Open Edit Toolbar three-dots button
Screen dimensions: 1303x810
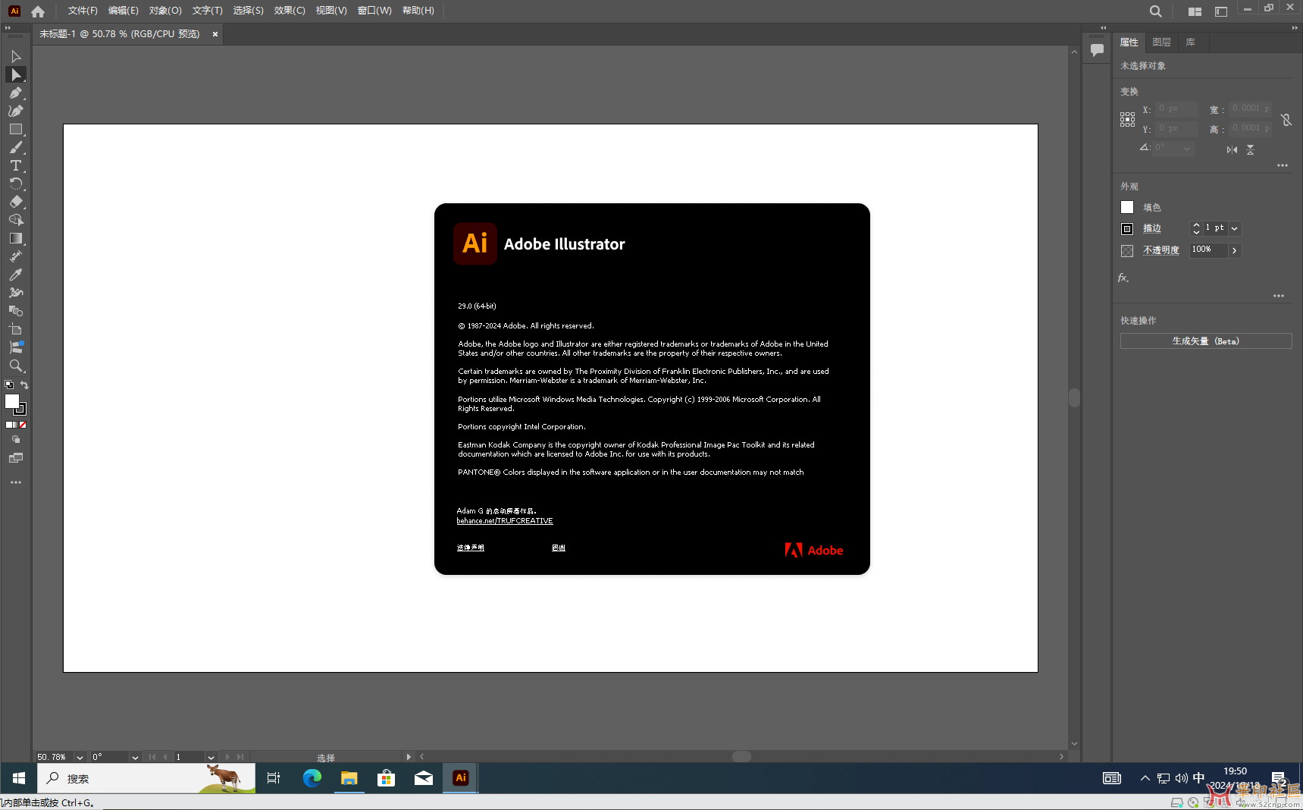point(15,482)
